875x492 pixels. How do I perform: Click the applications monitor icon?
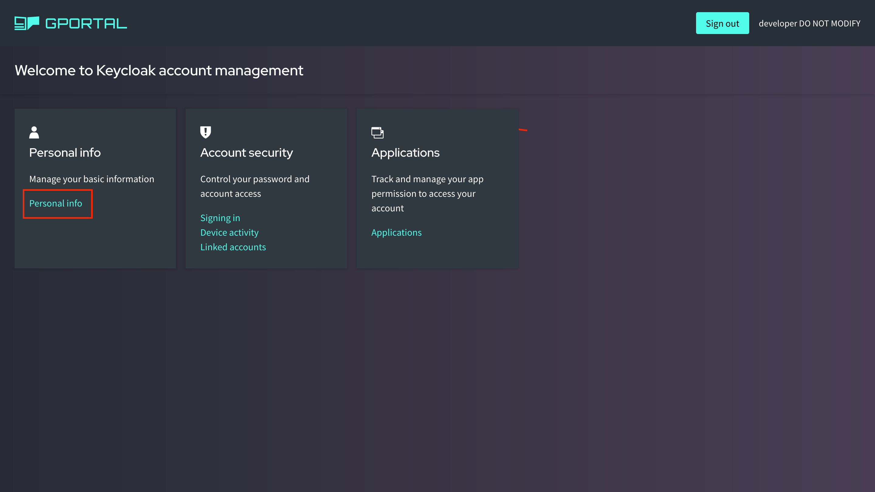tap(378, 132)
